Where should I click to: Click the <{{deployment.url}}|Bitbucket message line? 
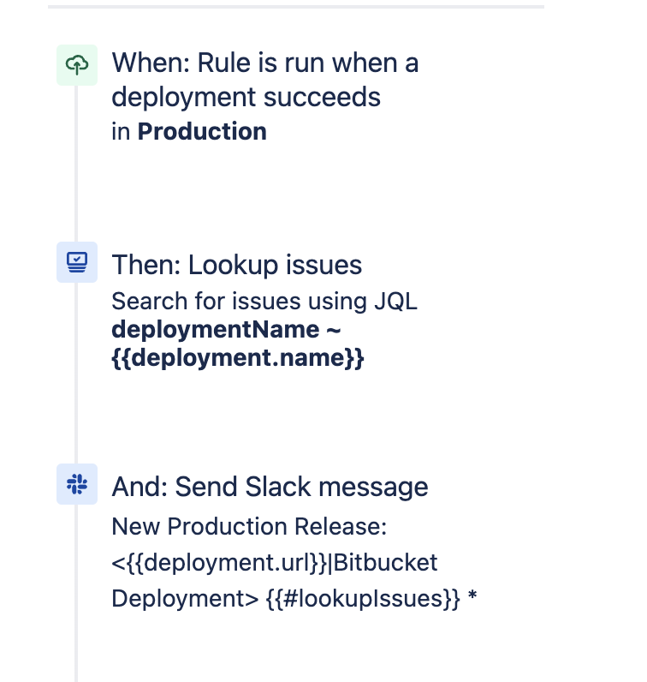point(274,562)
